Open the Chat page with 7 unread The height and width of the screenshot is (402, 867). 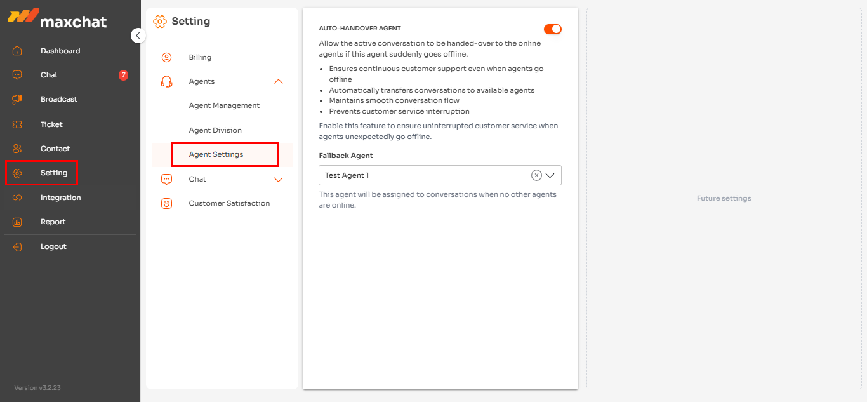[50, 75]
